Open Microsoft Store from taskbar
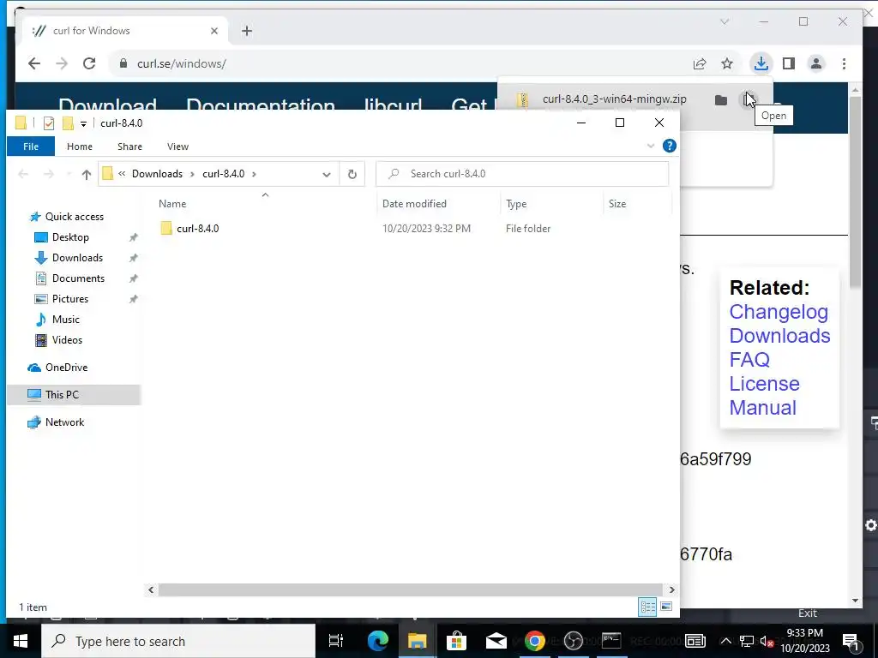878x658 pixels. tap(456, 641)
